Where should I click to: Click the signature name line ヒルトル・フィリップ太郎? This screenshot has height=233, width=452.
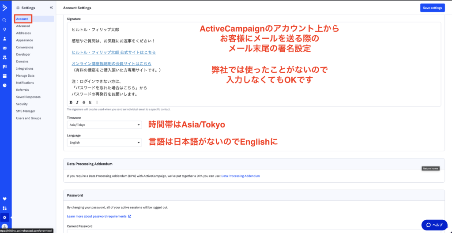95,30
